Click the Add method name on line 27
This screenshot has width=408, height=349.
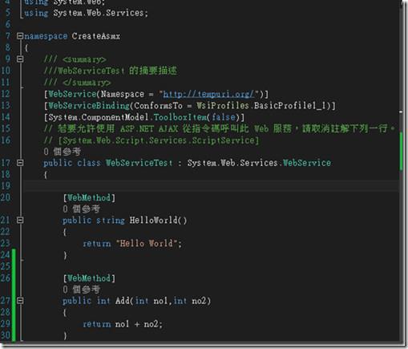click(123, 301)
